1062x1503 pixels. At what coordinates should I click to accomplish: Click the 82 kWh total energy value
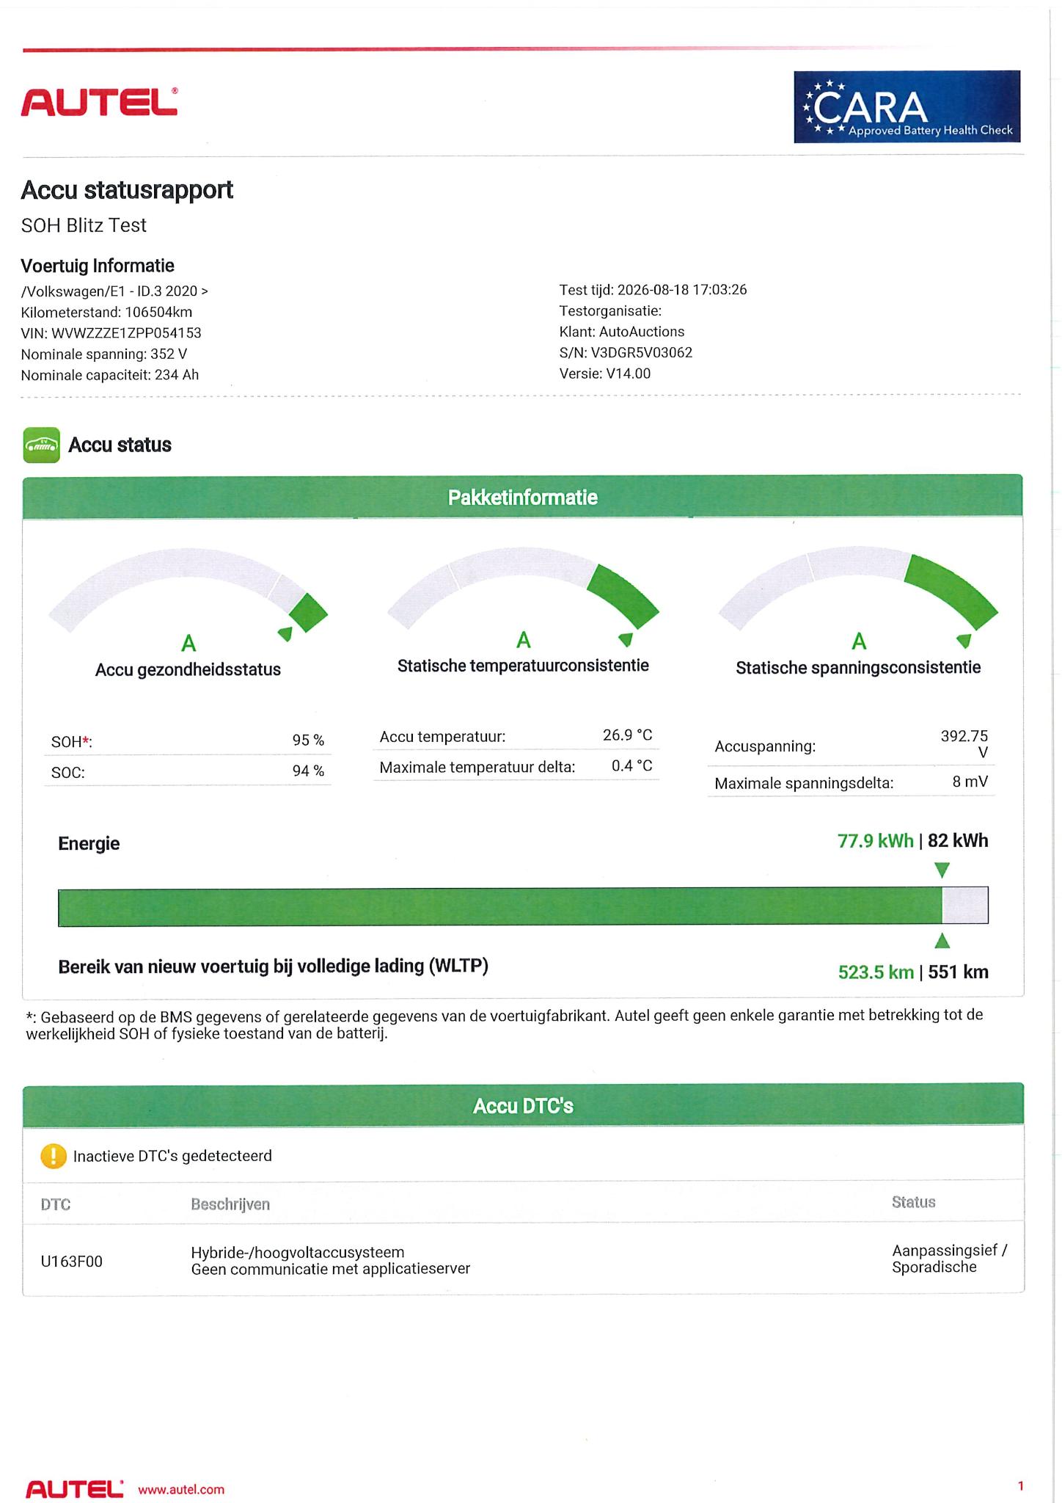[958, 841]
